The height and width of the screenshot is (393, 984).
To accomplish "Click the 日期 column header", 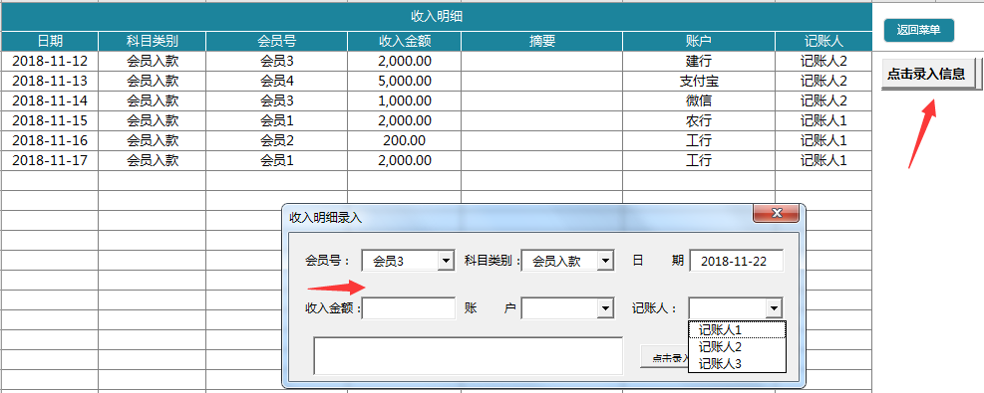I will coord(50,42).
